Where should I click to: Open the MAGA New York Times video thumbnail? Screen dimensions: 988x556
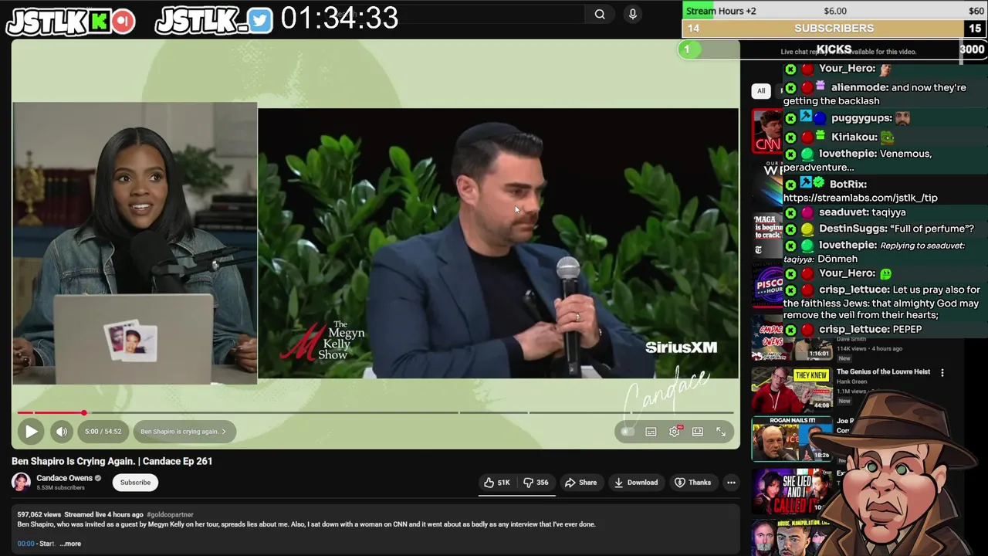pyautogui.click(x=767, y=234)
